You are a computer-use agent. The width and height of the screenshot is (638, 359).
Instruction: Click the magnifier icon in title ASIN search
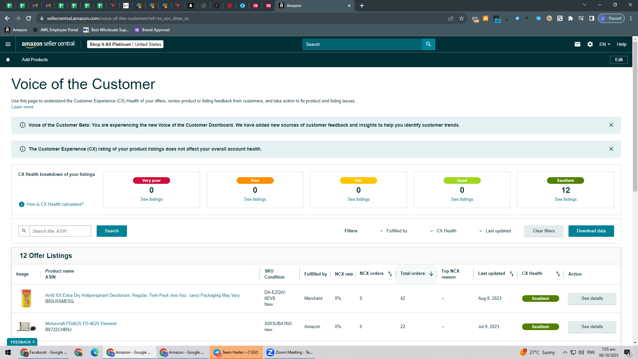click(24, 231)
